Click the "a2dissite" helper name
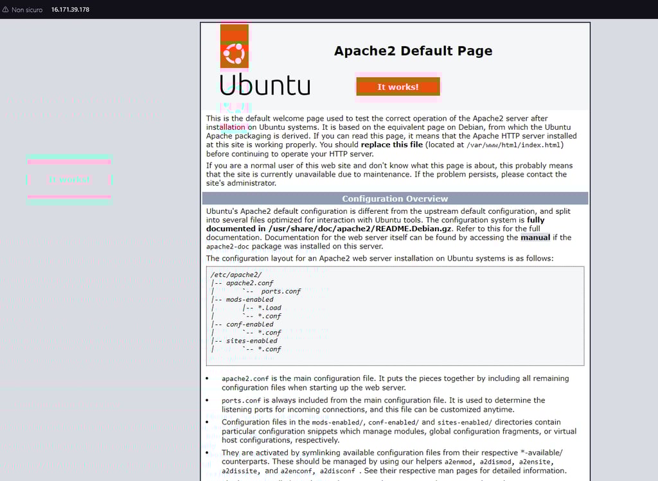Viewport: 658px width, 481px height. (x=239, y=471)
